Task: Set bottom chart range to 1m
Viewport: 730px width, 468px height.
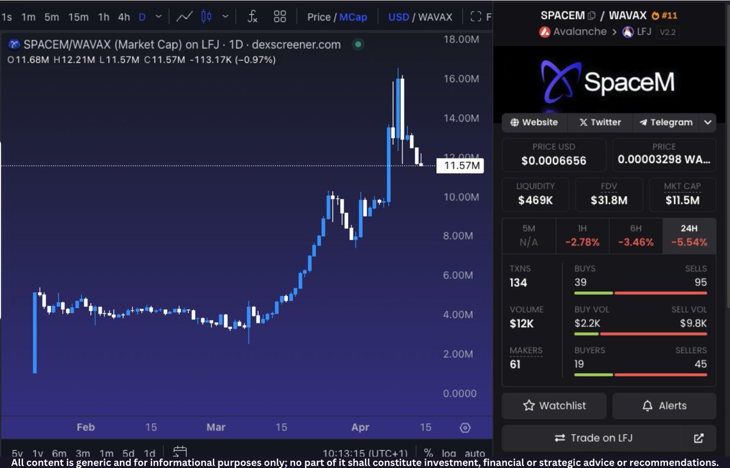Action: click(x=106, y=453)
